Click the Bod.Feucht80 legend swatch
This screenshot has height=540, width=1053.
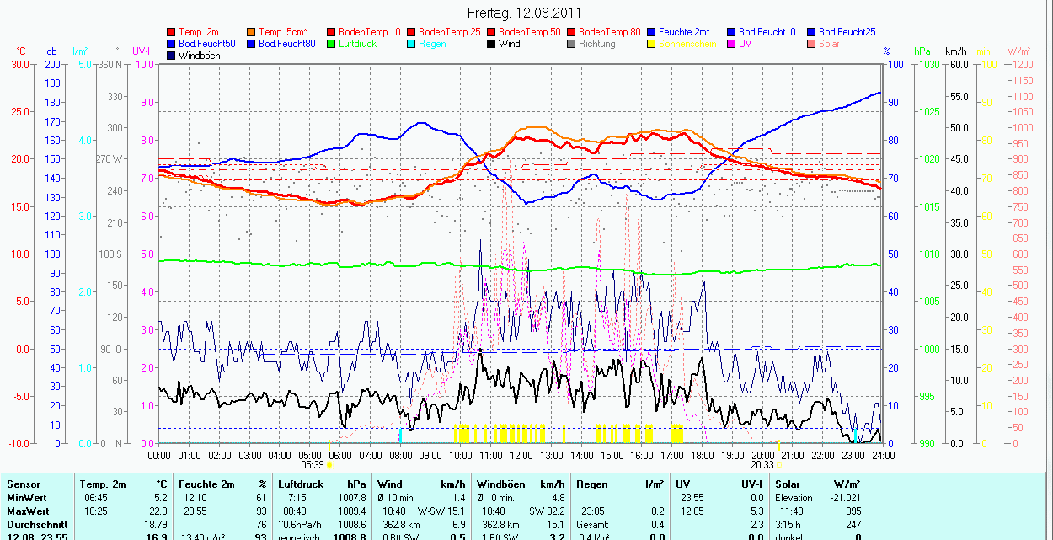[251, 44]
